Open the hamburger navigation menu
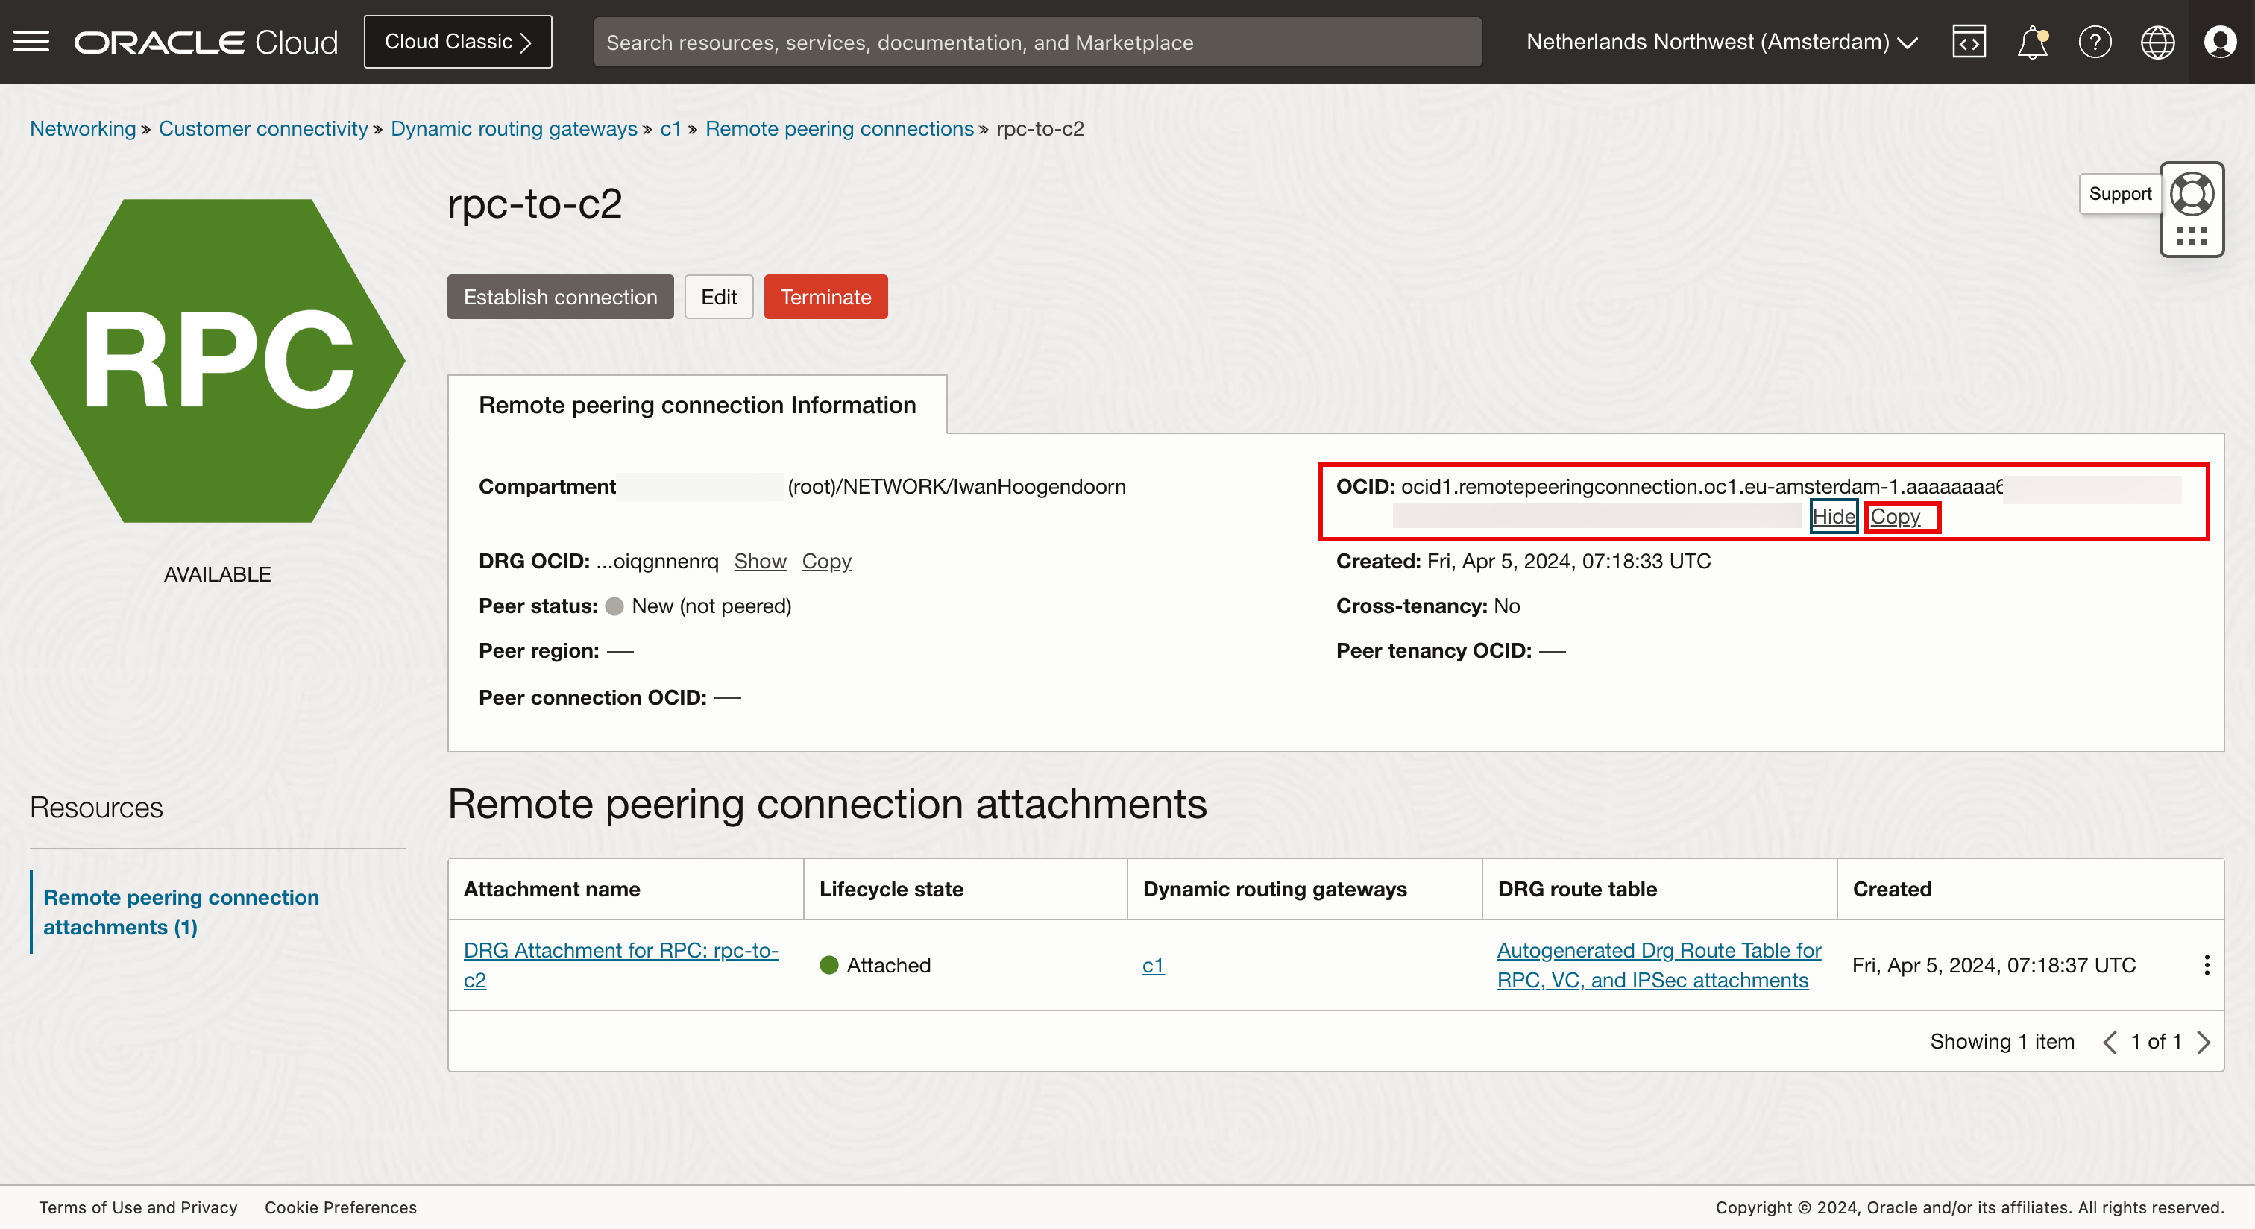The image size is (2255, 1229). click(31, 41)
